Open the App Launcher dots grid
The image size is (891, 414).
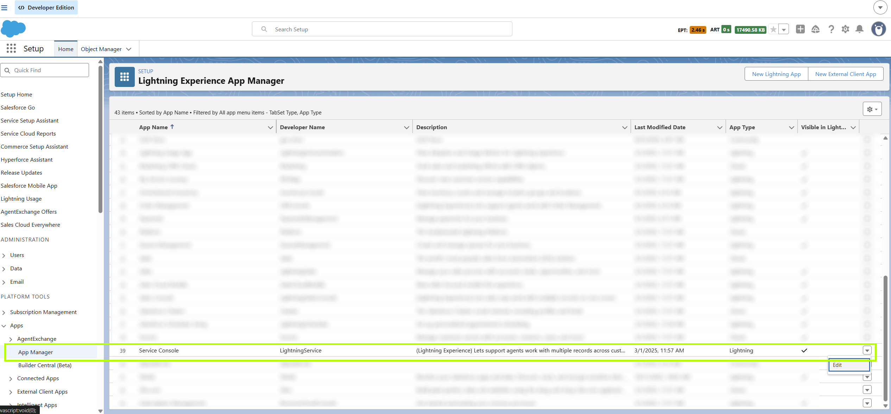tap(11, 49)
